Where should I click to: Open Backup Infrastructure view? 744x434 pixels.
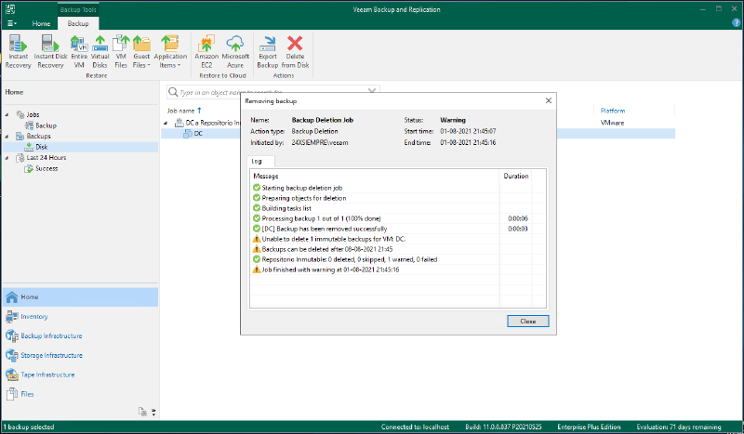(80, 335)
